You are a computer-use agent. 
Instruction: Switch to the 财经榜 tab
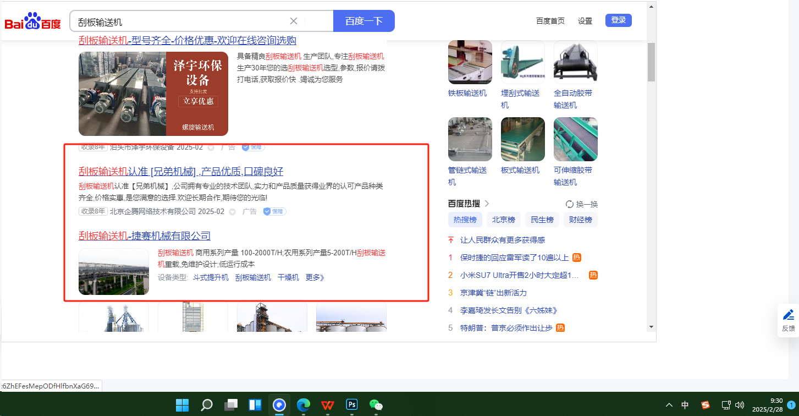click(x=581, y=220)
